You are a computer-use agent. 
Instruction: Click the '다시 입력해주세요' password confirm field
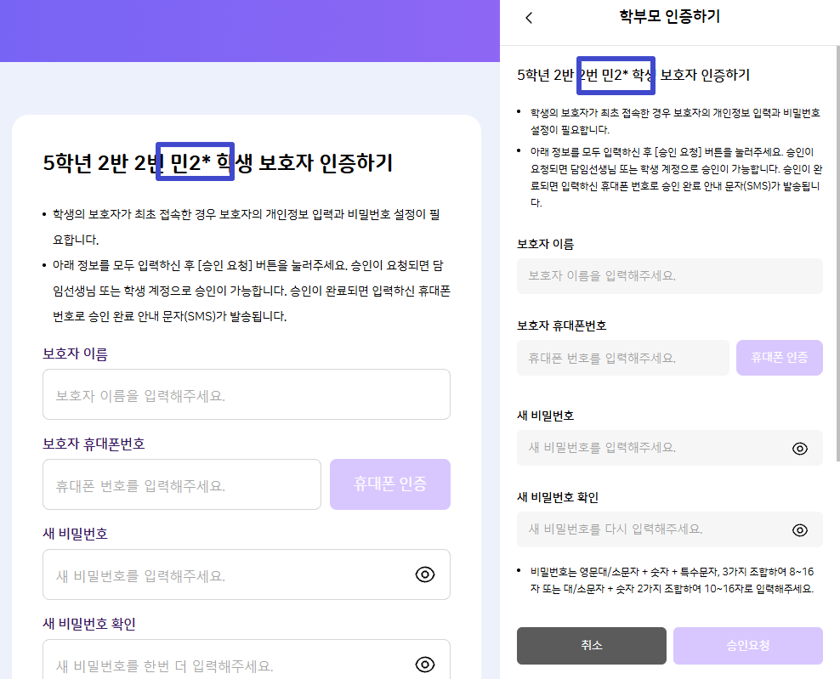pos(650,529)
